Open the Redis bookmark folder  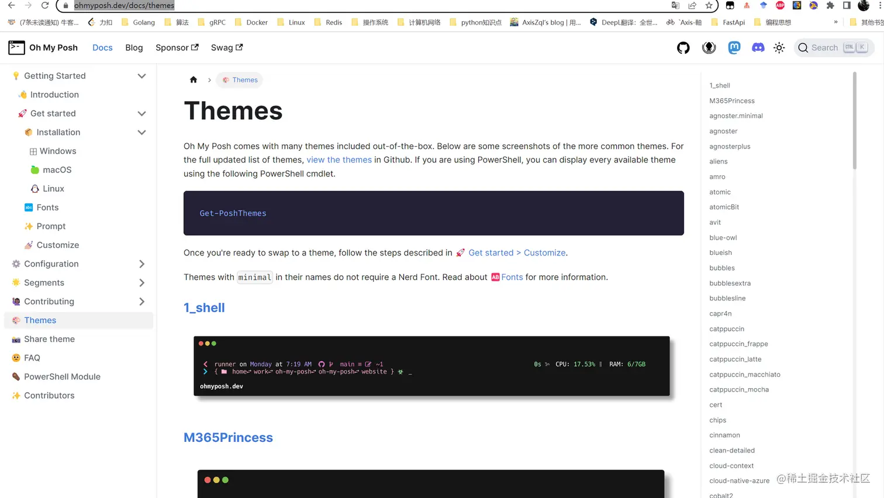coord(328,22)
